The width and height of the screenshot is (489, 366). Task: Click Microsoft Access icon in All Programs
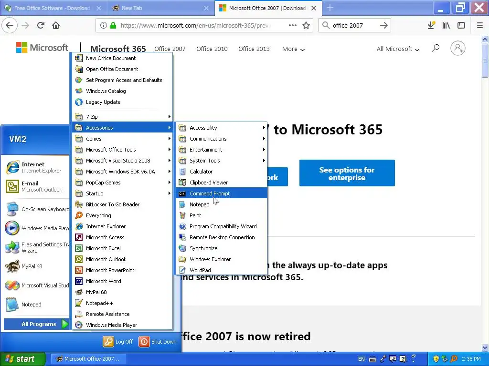click(x=79, y=237)
